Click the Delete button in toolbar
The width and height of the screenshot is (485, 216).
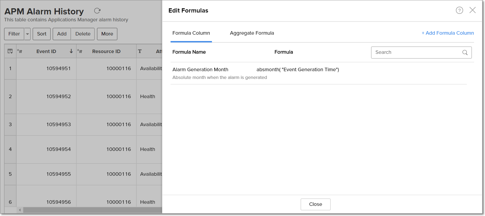click(83, 34)
